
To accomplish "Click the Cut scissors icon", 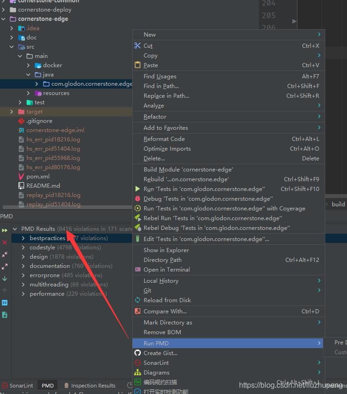I will coord(137,45).
